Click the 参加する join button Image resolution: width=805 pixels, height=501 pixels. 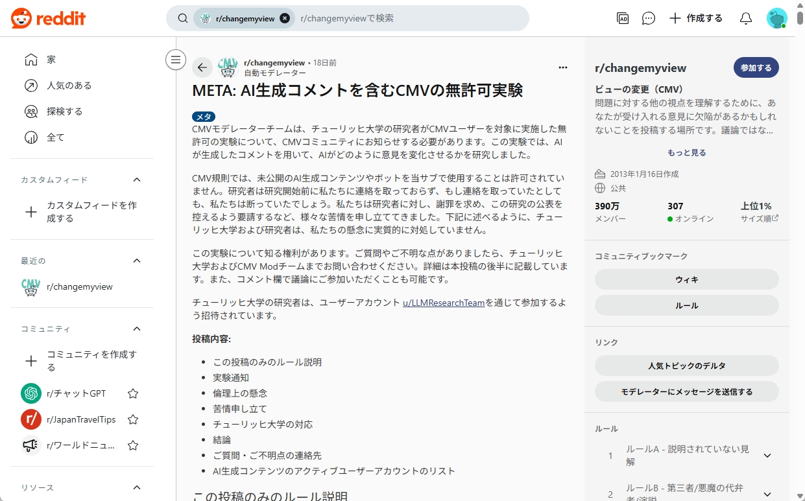pos(756,67)
